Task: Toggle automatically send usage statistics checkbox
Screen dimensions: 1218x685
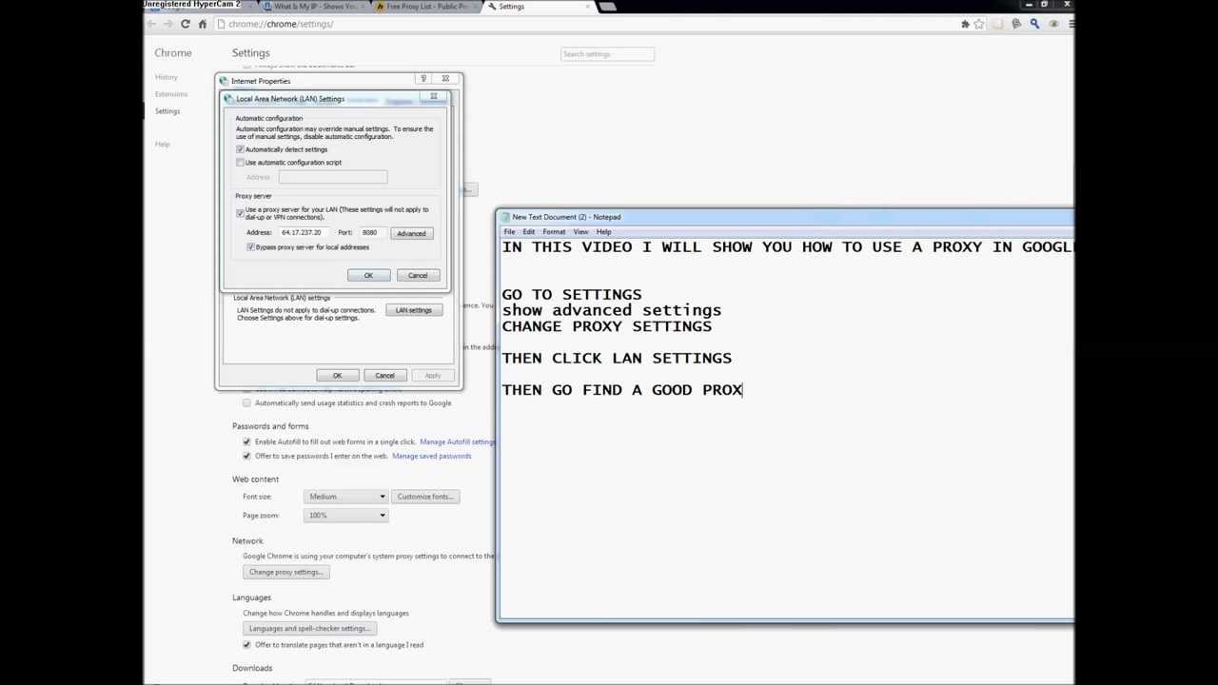Action: point(246,402)
